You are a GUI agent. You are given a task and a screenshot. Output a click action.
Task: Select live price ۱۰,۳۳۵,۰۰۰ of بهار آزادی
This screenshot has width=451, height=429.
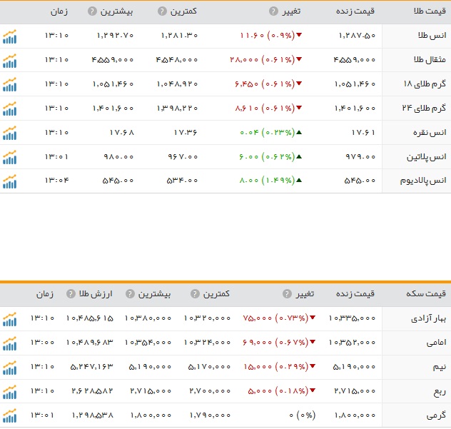pos(352,318)
